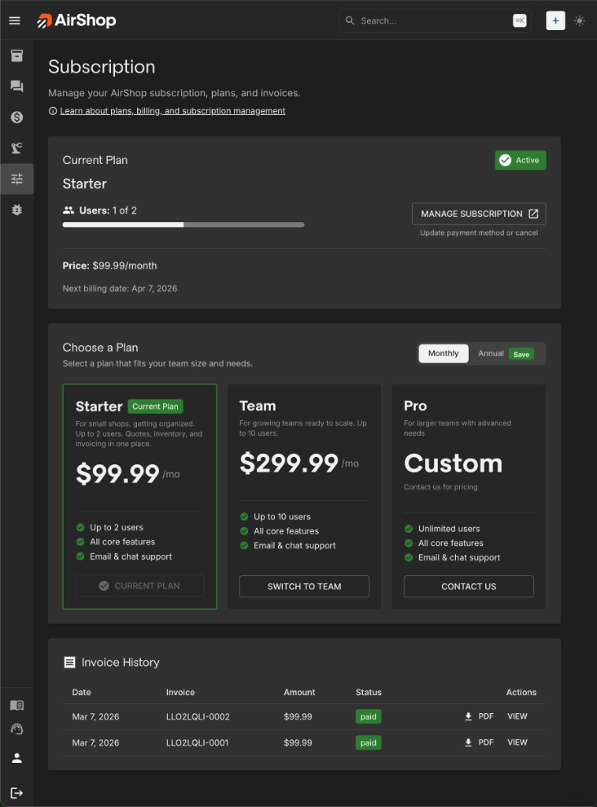Viewport: 597px width, 807px height.
Task: Open the settings sliders sidebar item
Action: click(17, 179)
